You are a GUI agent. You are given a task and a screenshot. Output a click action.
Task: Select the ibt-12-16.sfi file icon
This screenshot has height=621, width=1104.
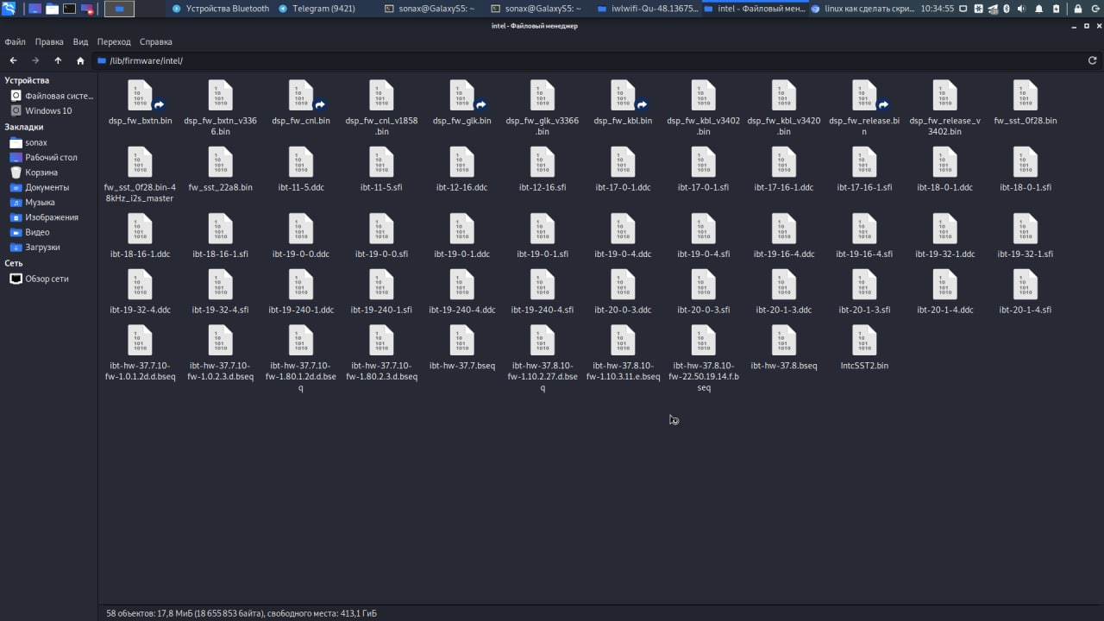543,162
